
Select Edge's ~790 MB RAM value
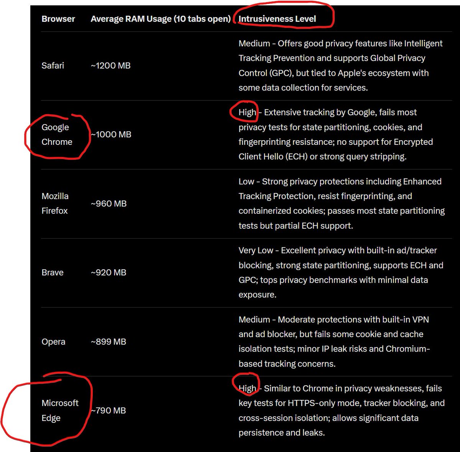click(108, 410)
